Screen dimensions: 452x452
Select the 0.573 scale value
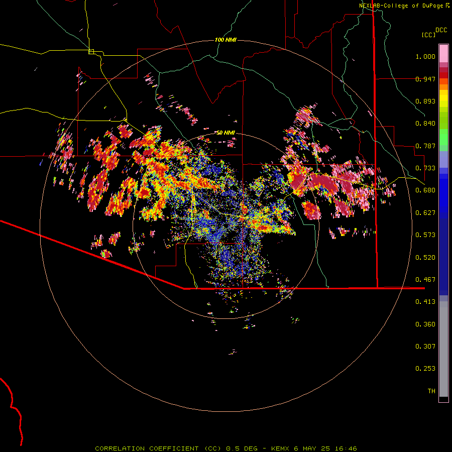coord(425,235)
